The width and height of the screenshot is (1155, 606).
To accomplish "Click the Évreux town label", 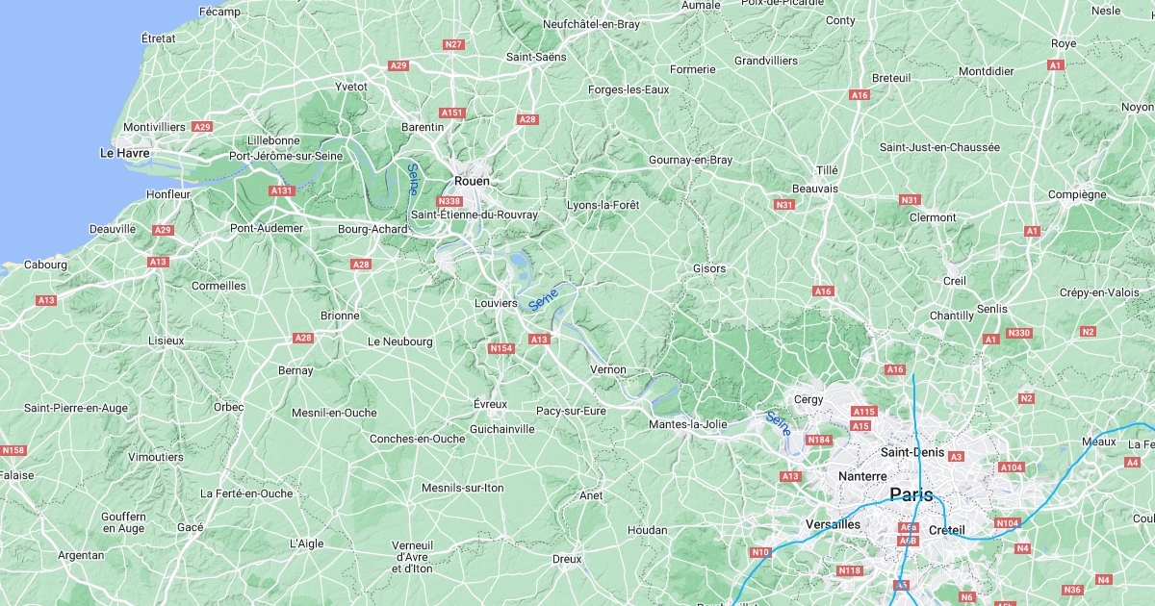I will pyautogui.click(x=490, y=404).
